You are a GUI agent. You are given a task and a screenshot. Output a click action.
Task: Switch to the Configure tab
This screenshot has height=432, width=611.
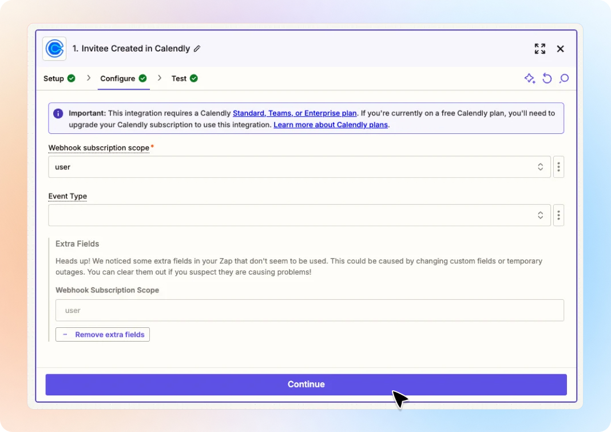(124, 78)
